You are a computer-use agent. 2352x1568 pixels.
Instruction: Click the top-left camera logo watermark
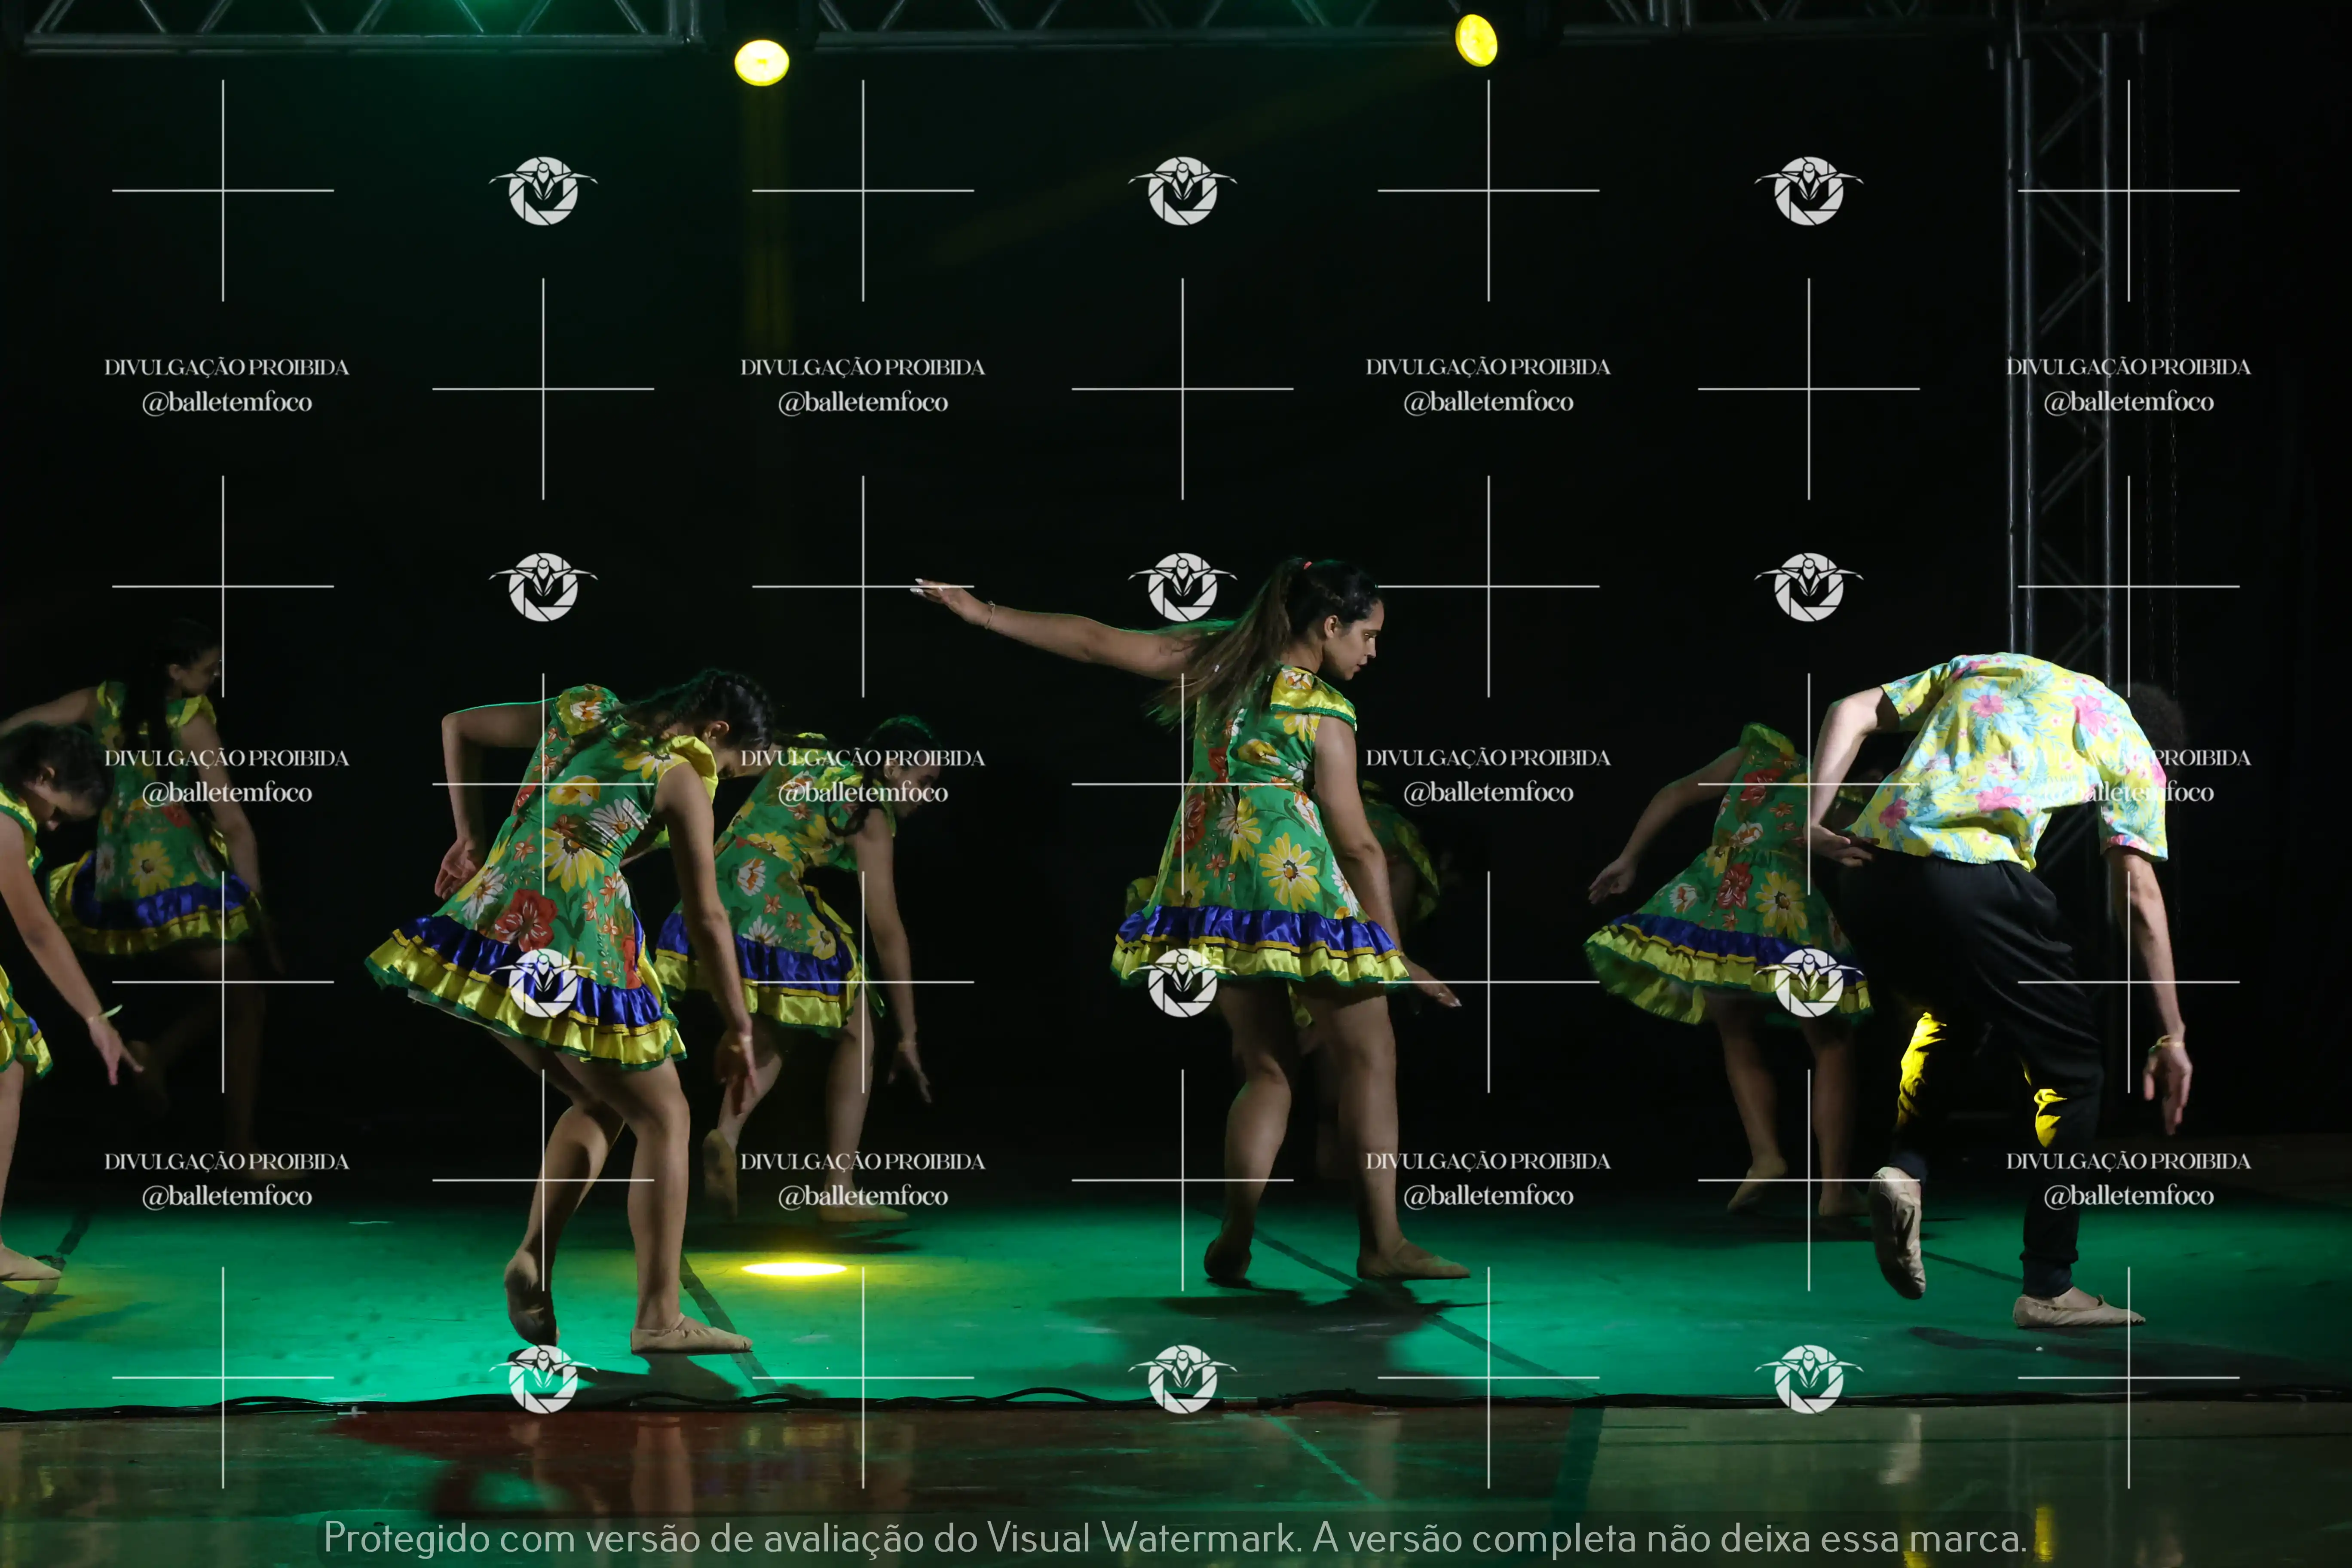(543, 190)
